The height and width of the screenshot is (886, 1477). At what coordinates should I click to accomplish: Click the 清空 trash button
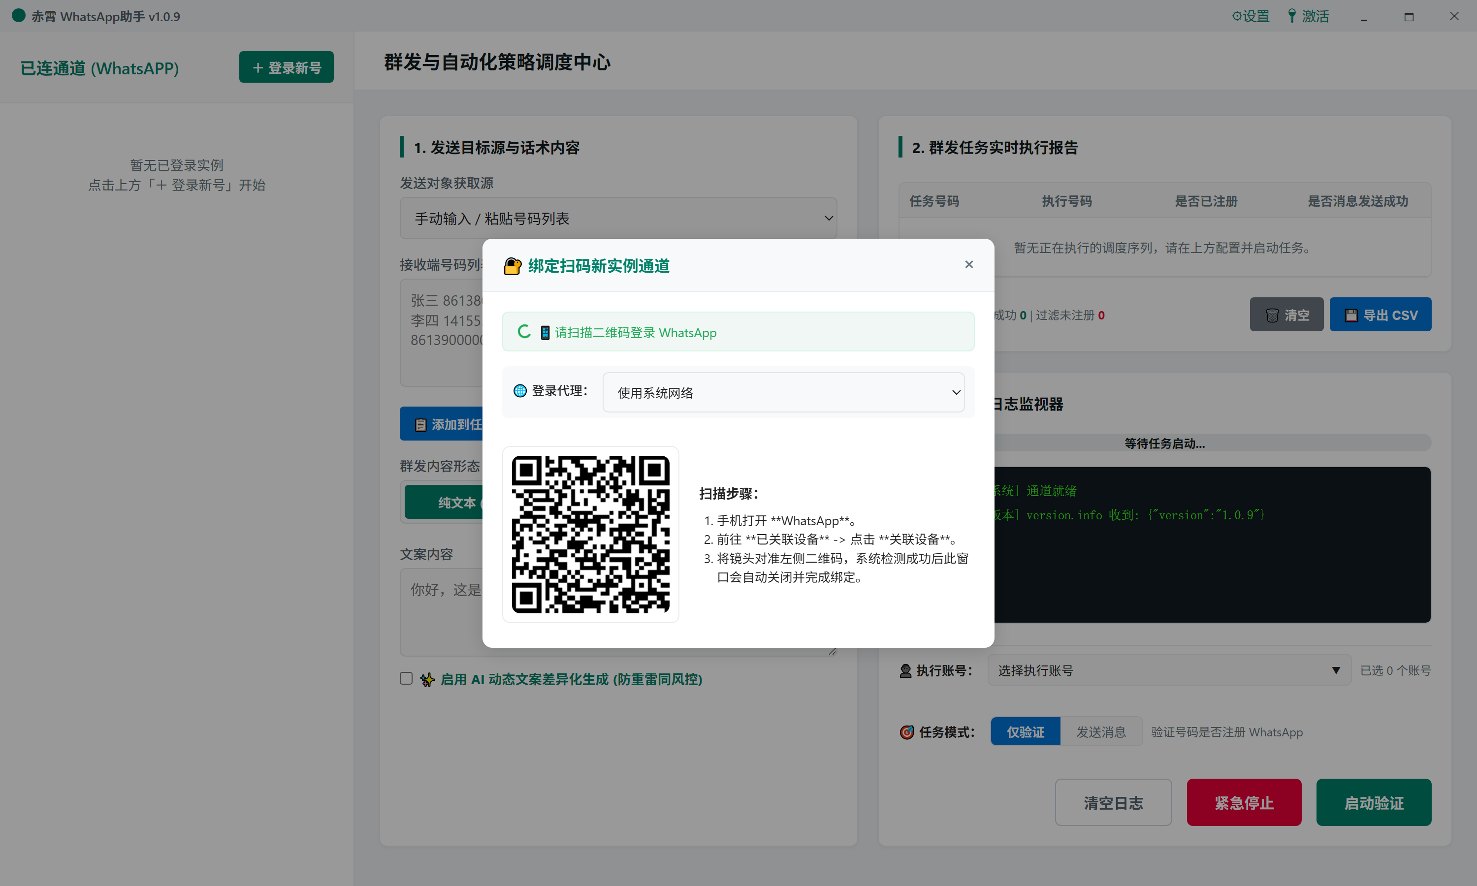(x=1286, y=315)
